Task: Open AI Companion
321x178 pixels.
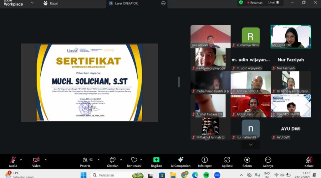Action: coord(180,160)
